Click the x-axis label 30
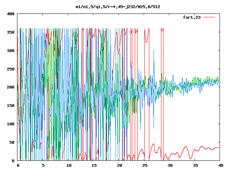The image size is (227, 170). (170, 165)
